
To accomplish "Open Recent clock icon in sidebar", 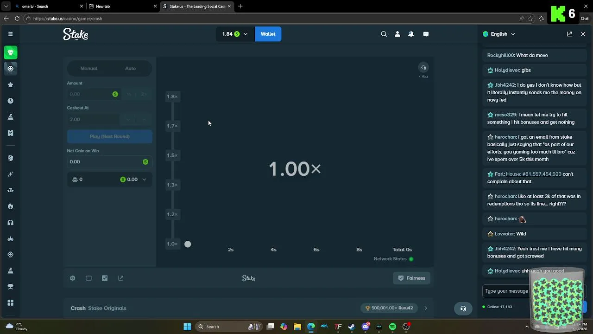I will (x=10, y=101).
